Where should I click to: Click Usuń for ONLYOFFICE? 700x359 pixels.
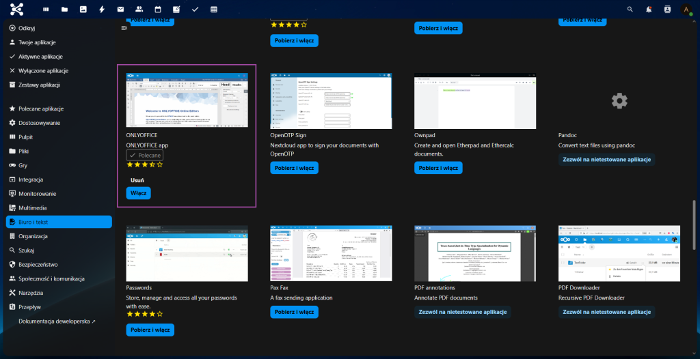pos(137,181)
